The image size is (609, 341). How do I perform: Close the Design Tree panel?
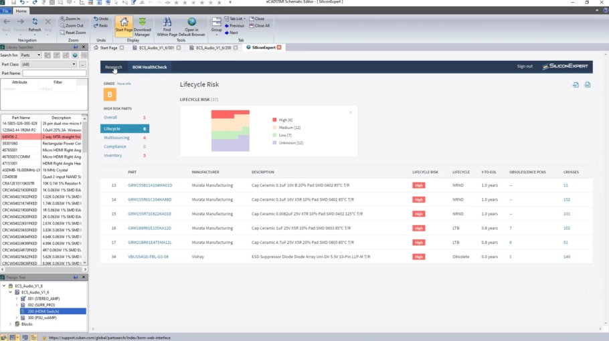point(84,277)
